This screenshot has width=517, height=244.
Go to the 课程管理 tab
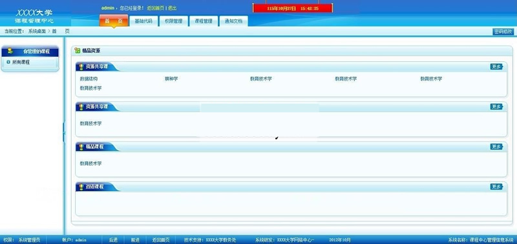click(x=204, y=21)
